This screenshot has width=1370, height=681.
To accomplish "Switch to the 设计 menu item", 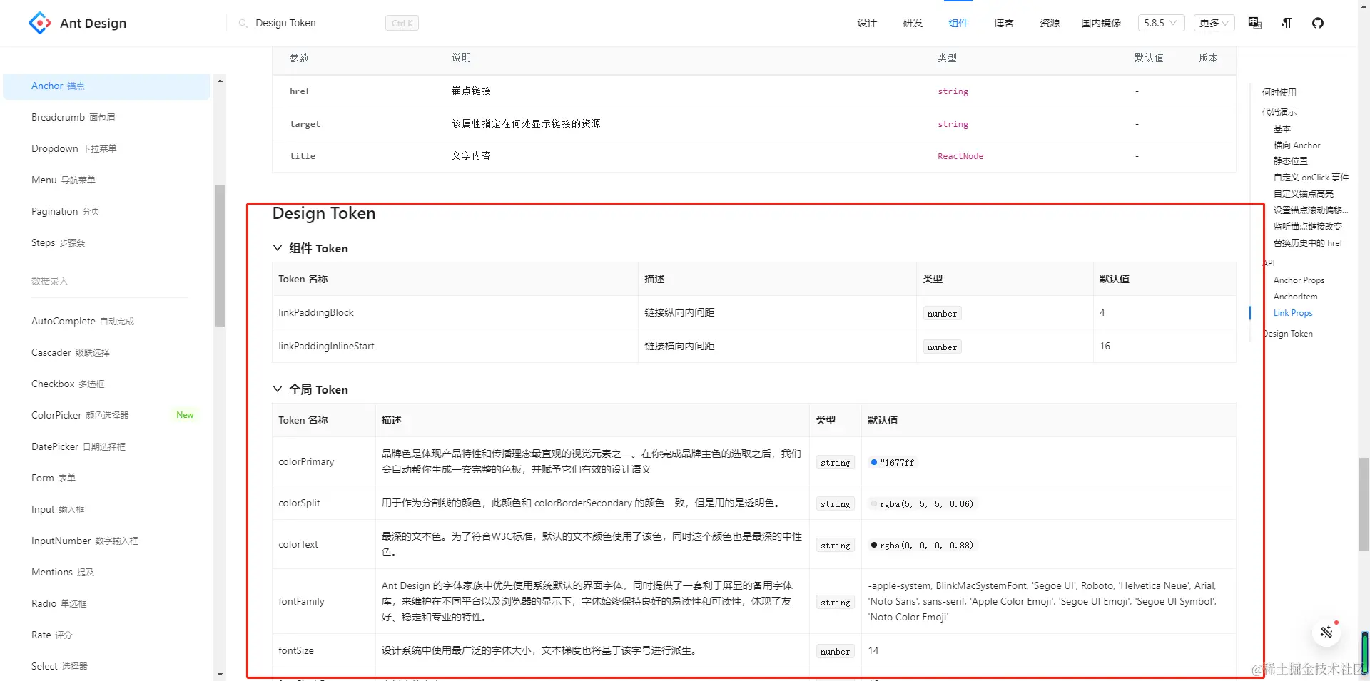I will (x=866, y=23).
